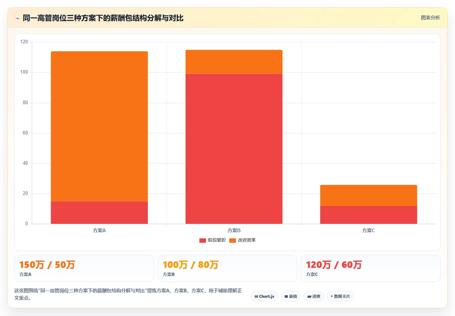Select the 150万 / 50万 data card

pyautogui.click(x=84, y=268)
